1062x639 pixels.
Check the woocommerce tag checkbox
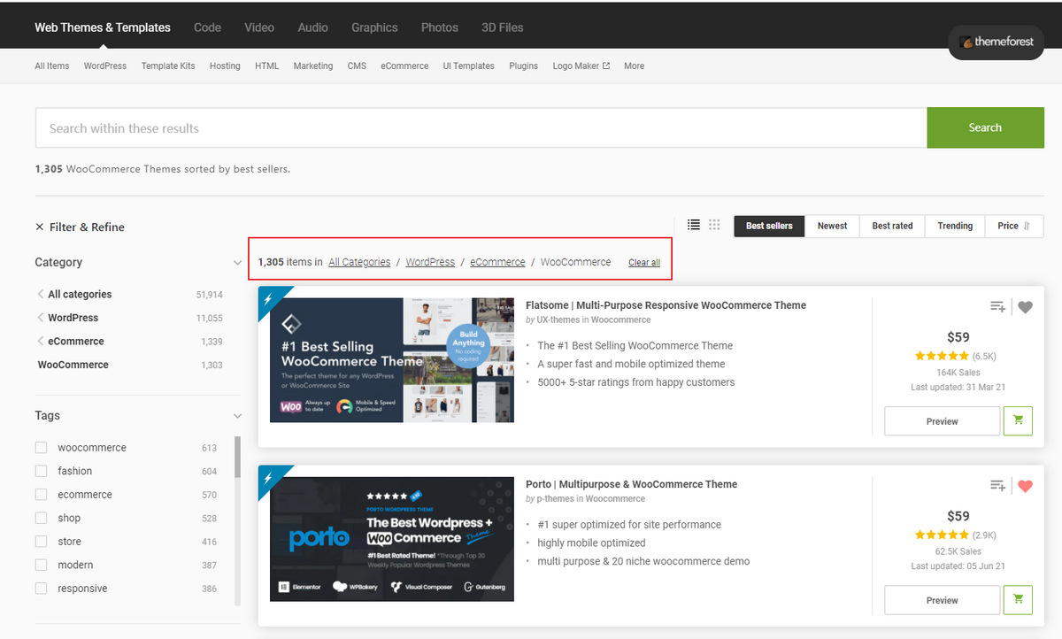[41, 448]
